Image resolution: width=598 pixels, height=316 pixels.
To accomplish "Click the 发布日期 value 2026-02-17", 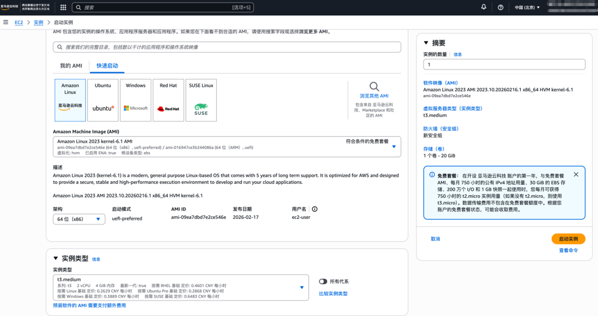I will click(x=246, y=217).
